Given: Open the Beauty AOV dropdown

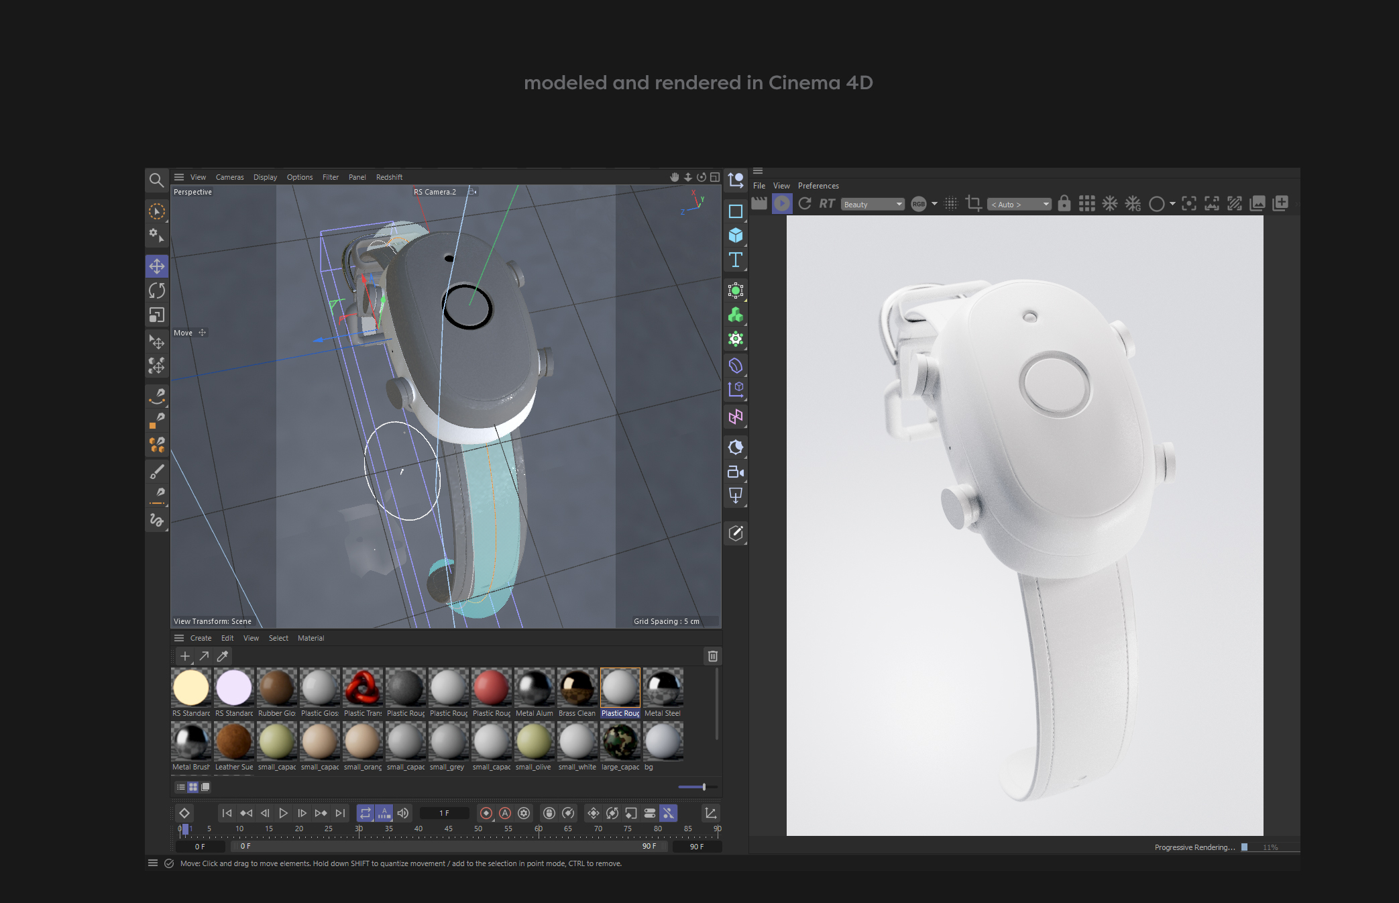Looking at the screenshot, I should [x=873, y=204].
